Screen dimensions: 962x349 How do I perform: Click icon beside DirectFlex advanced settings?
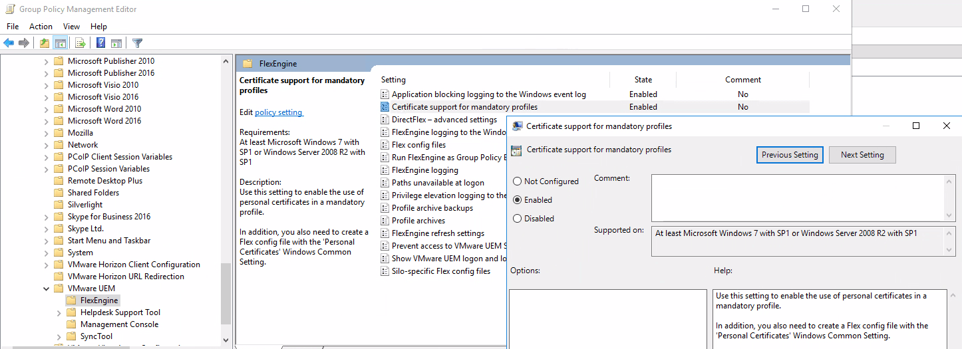[385, 120]
